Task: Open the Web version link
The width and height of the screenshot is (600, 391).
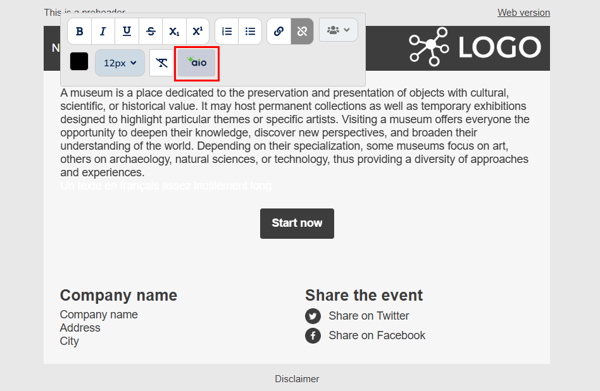Action: 523,13
